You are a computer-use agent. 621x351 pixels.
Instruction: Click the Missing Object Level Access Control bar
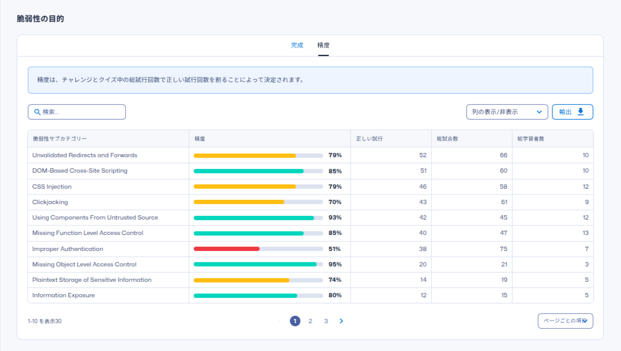tap(255, 264)
